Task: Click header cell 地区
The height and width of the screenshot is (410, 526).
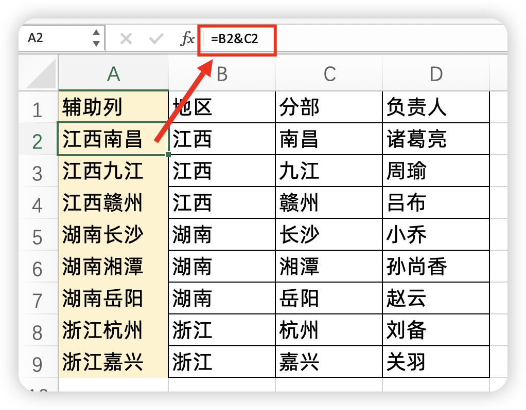Action: tap(222, 107)
